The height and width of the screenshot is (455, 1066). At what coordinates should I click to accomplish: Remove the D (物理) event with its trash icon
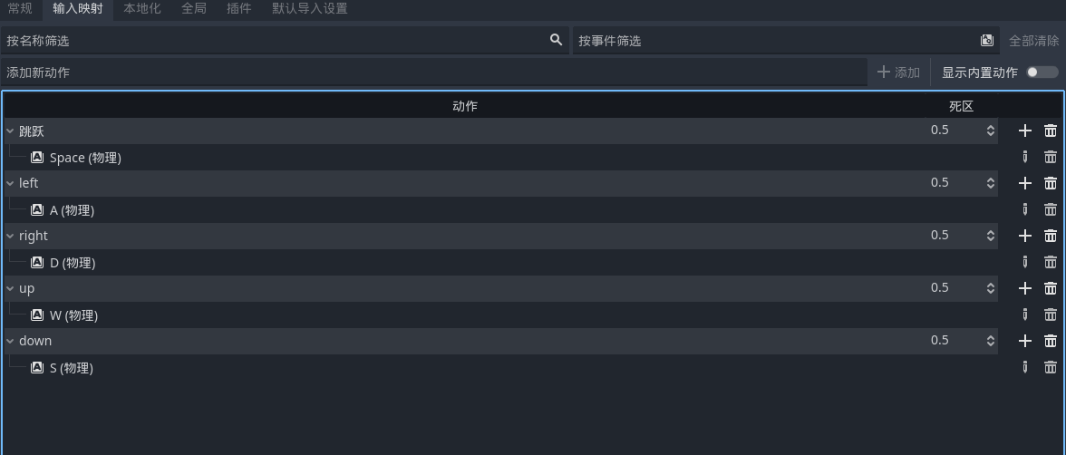(1051, 262)
